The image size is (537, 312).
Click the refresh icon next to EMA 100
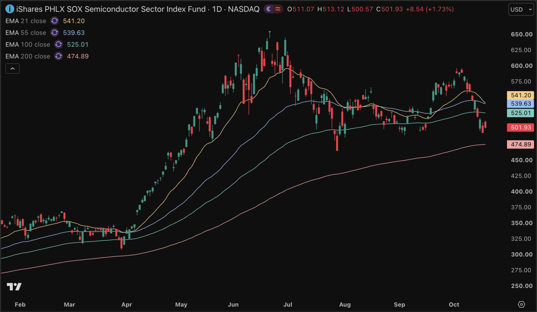58,44
